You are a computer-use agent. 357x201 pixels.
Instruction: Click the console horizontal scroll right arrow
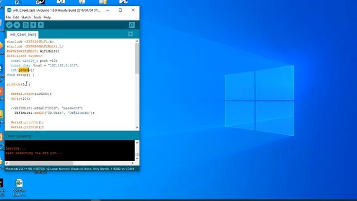click(x=132, y=163)
